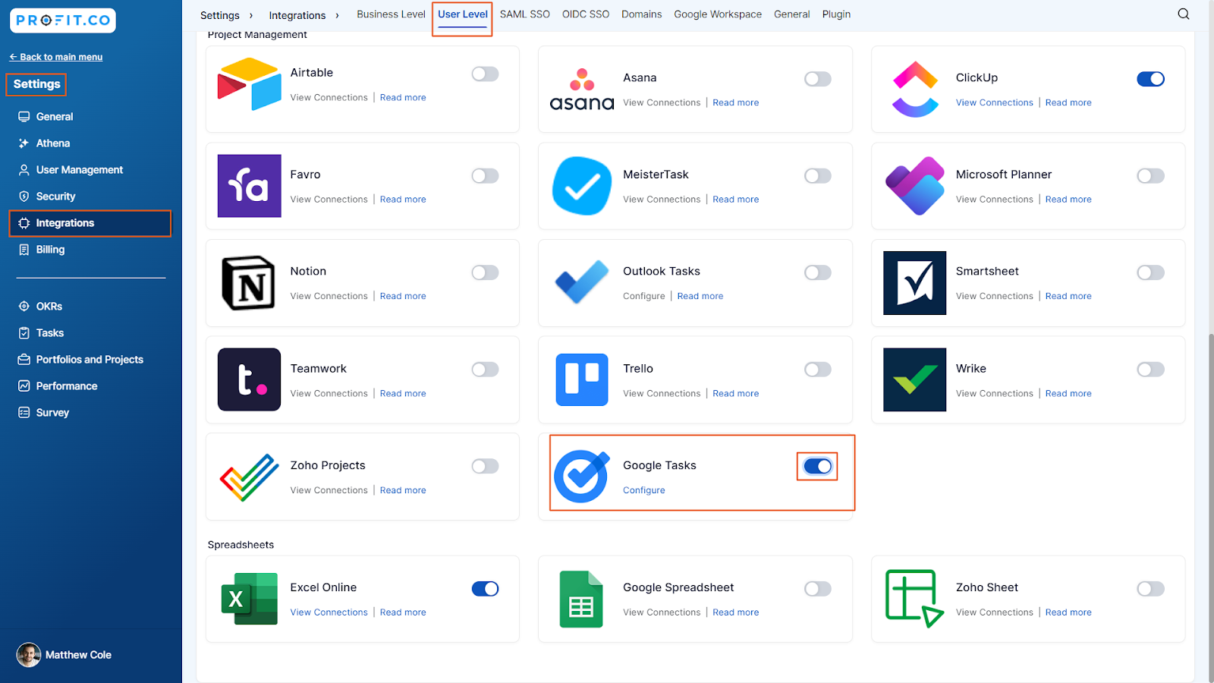The image size is (1214, 683).
Task: Go back to main menu
Action: [55, 57]
